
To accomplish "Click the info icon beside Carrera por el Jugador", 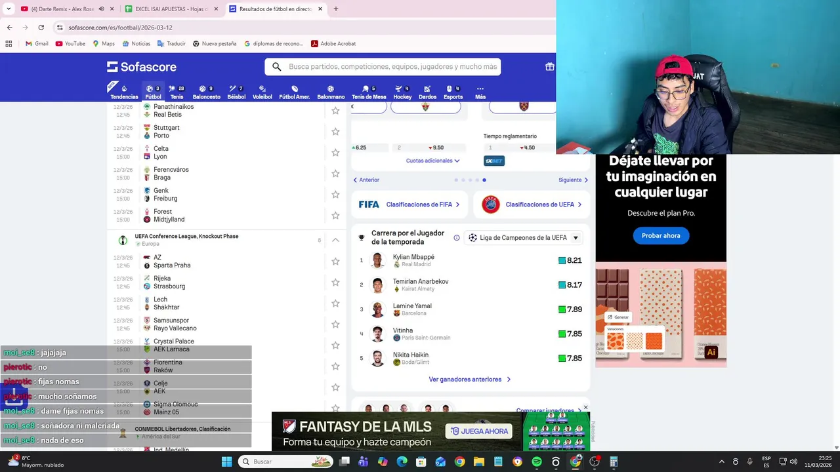I will (457, 238).
